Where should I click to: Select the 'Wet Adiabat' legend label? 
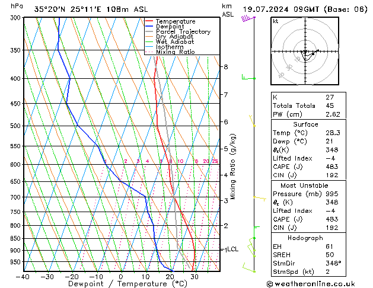(x=175, y=41)
